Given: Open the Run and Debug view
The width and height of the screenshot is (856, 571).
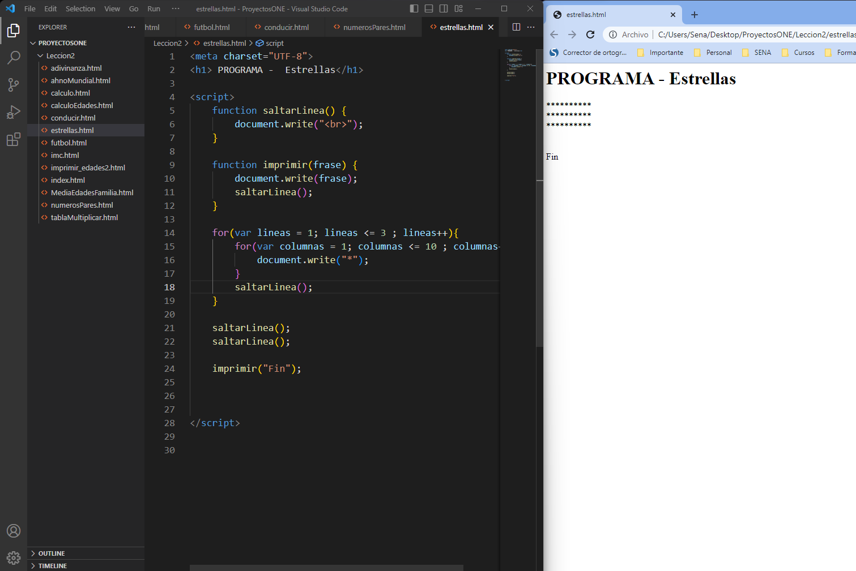Looking at the screenshot, I should pos(14,111).
